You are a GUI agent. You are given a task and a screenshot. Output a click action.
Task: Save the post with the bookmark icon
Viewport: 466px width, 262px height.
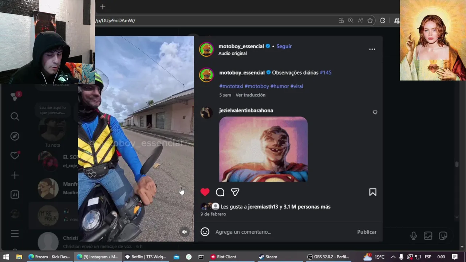pos(373,192)
